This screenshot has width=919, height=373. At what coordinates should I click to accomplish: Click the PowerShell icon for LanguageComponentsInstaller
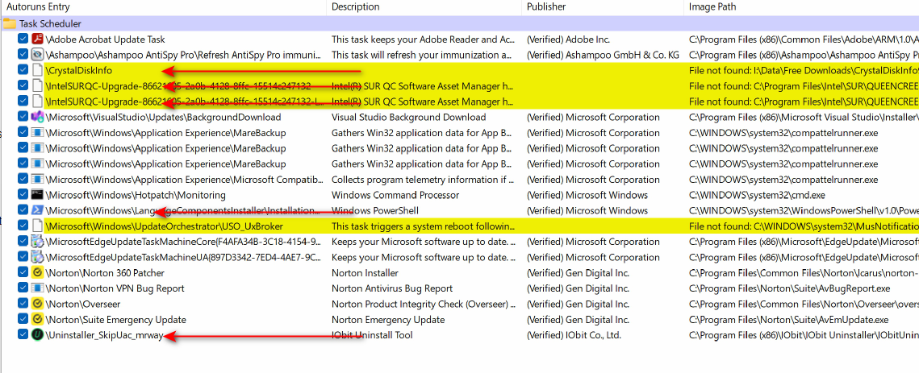pyautogui.click(x=37, y=210)
